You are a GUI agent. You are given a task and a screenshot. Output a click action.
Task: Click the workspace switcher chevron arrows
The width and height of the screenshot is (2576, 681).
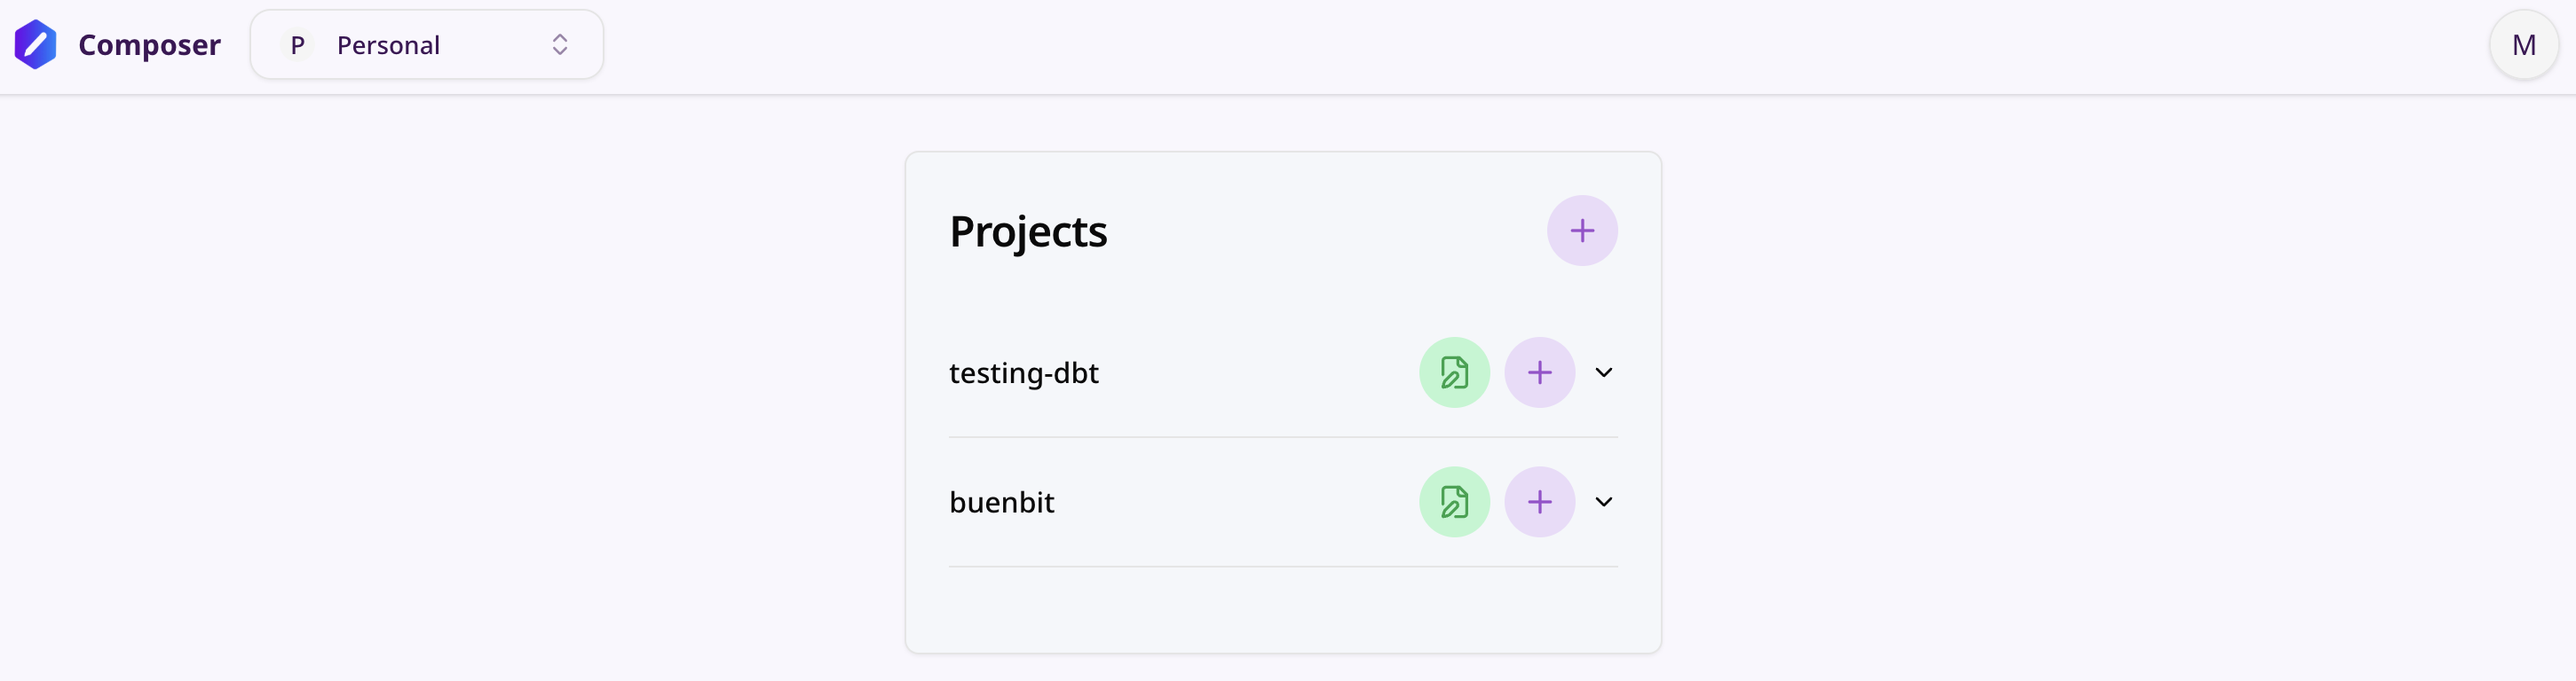pos(560,44)
